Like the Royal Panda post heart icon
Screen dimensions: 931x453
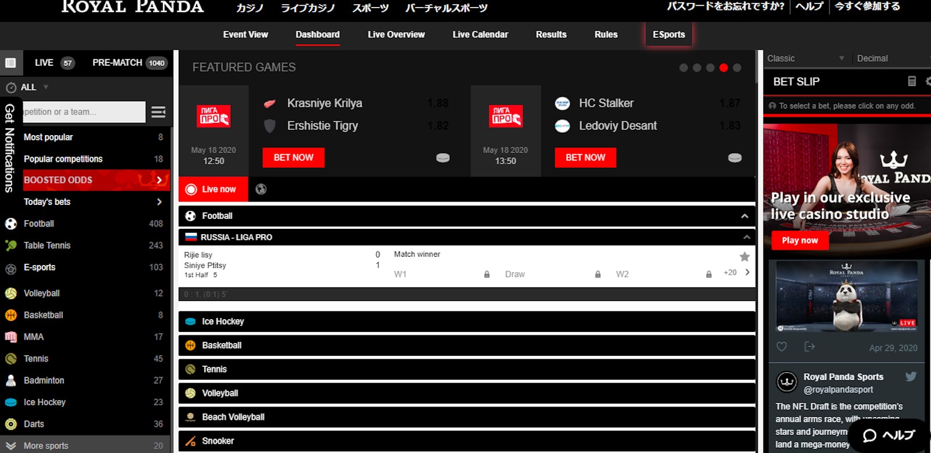pyautogui.click(x=781, y=347)
